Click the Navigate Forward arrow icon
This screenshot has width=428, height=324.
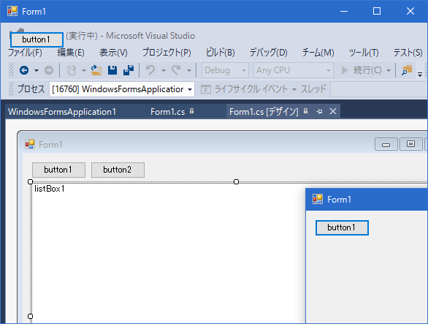pyautogui.click(x=49, y=70)
